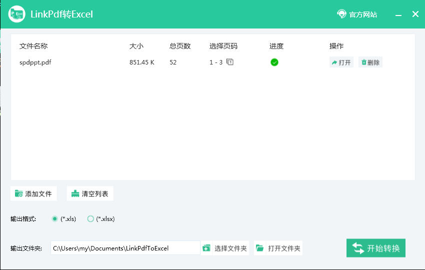Click the selected page range 1 - 3

(216, 62)
